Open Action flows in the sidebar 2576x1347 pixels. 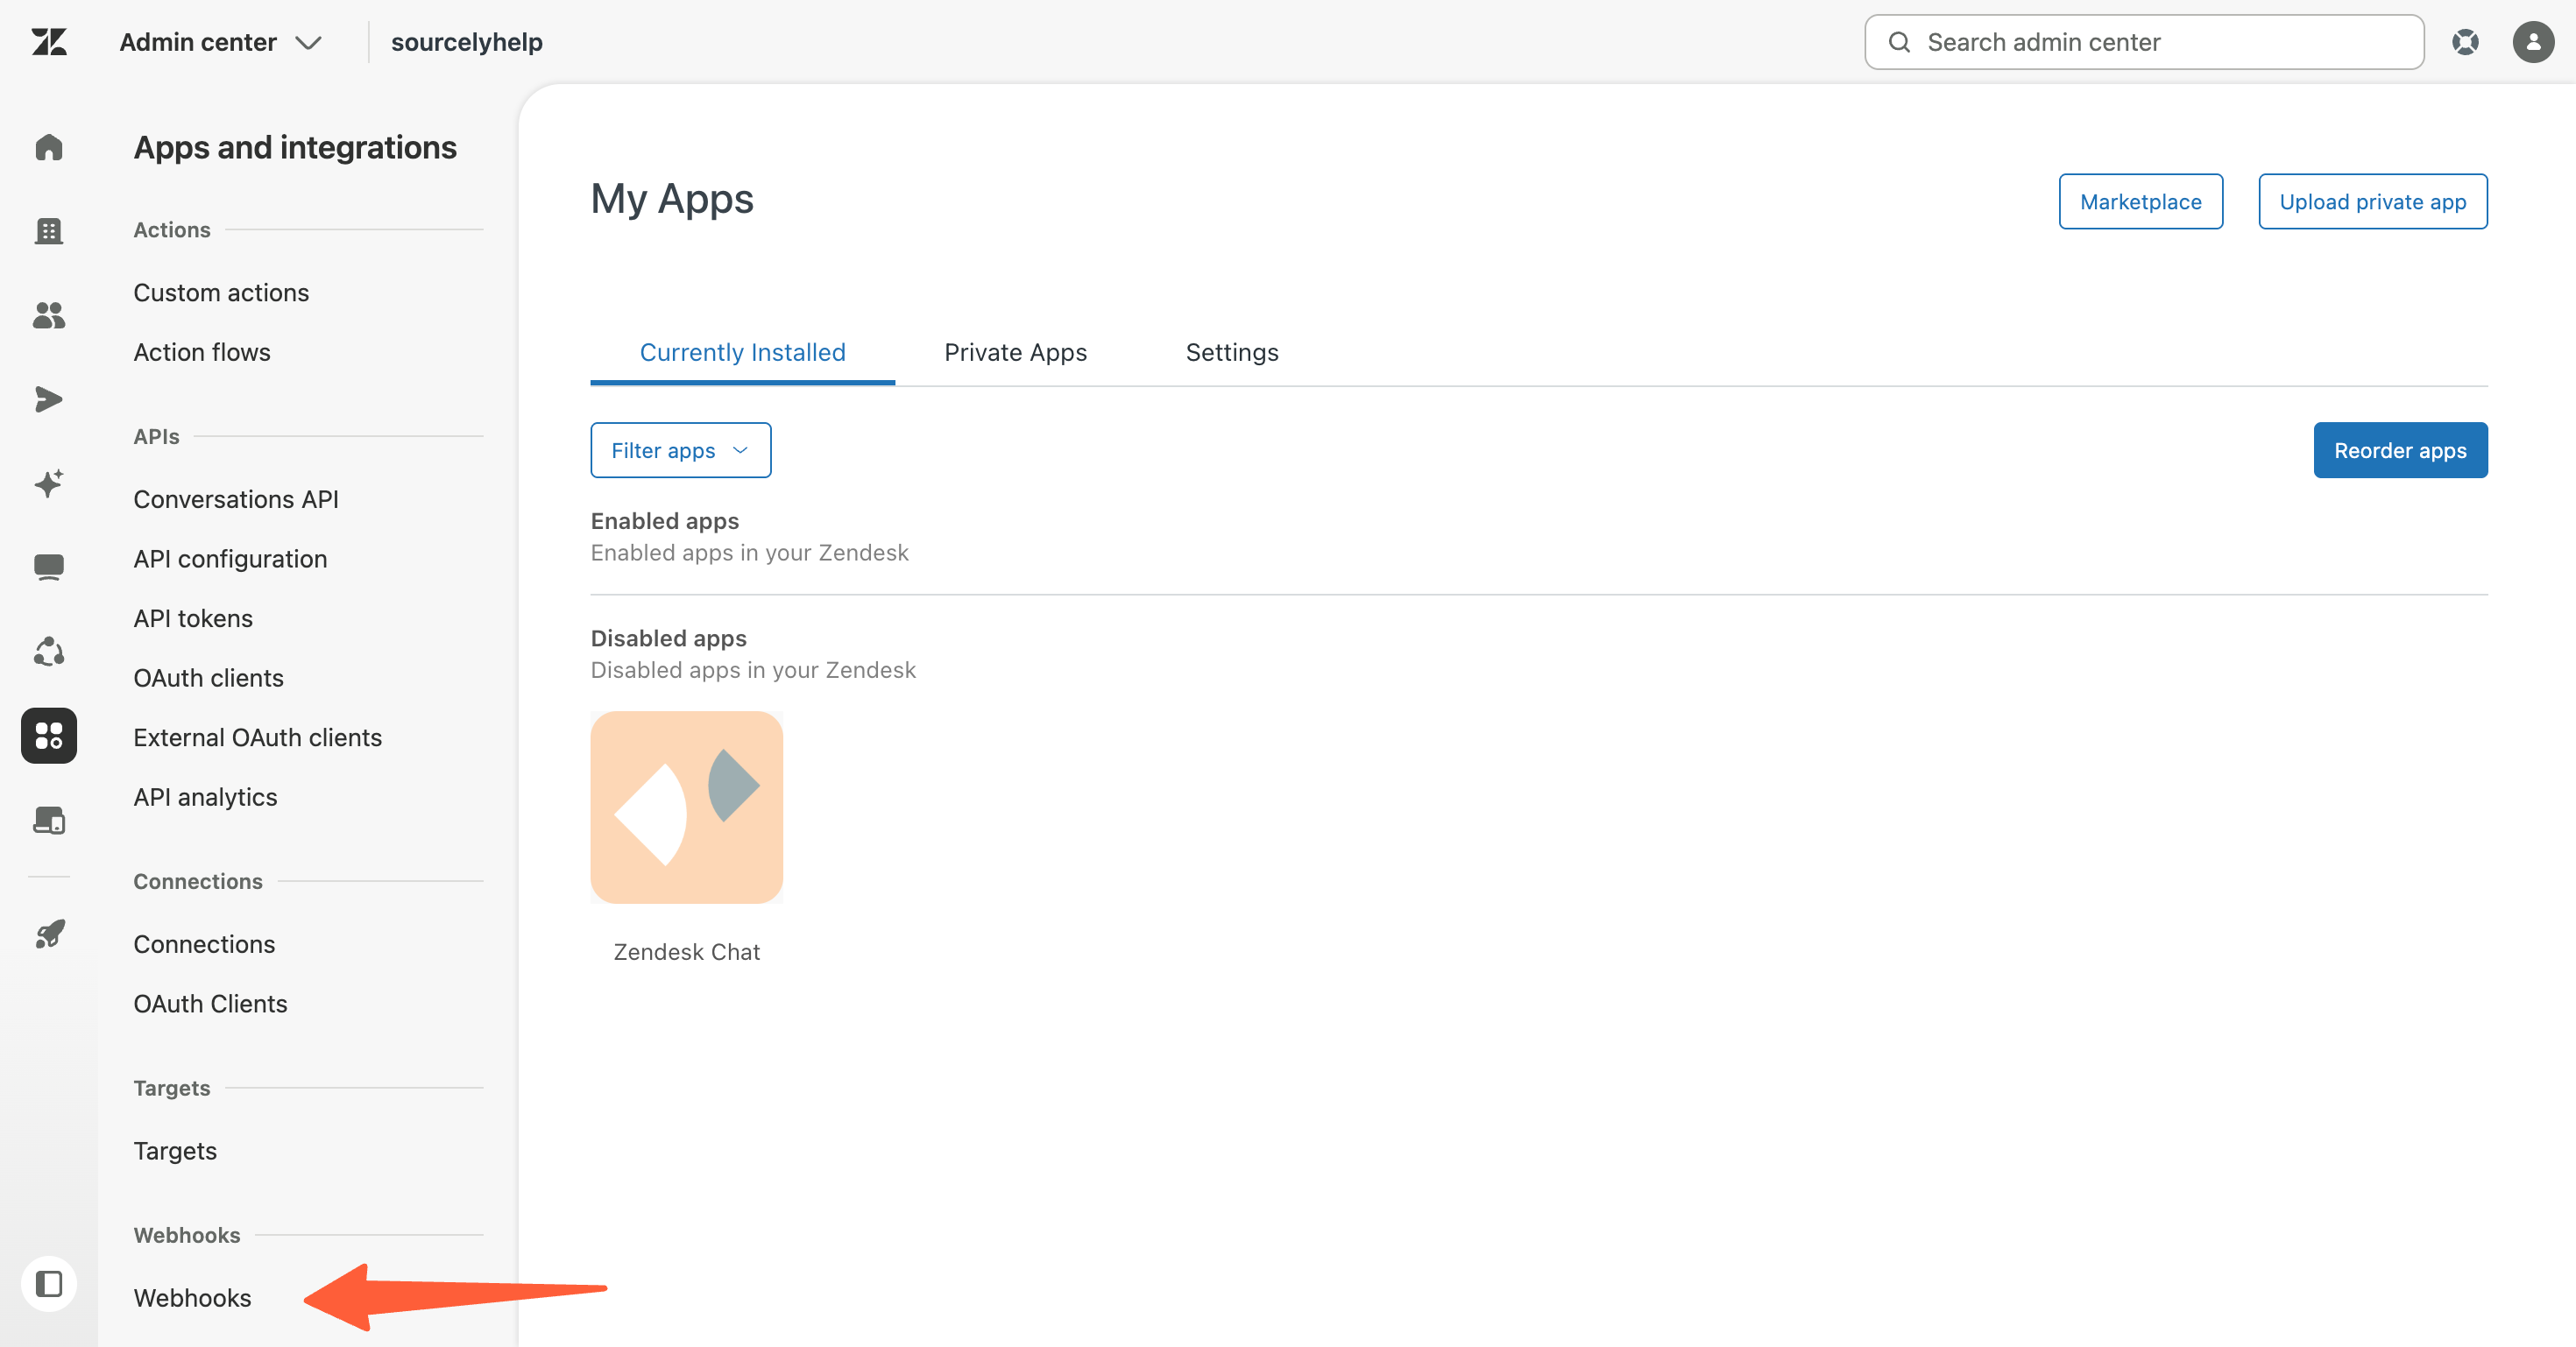pyautogui.click(x=202, y=353)
